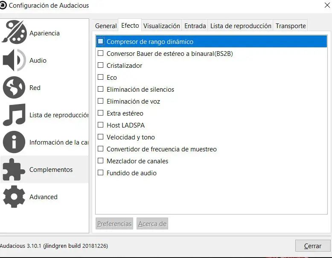
Task: Open Apariencia section via palette icon
Action: click(x=14, y=33)
